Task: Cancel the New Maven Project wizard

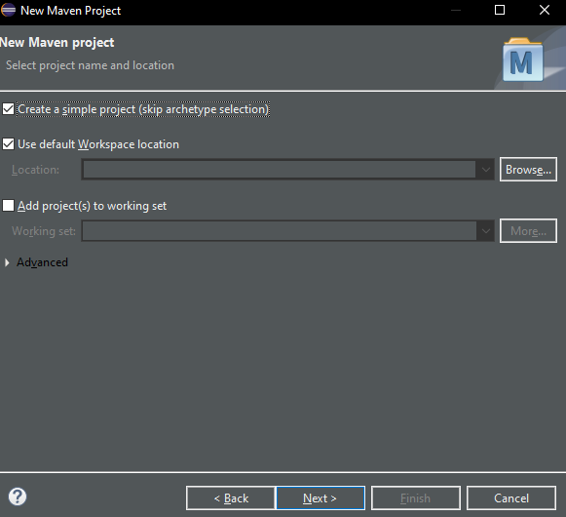Action: click(x=511, y=498)
